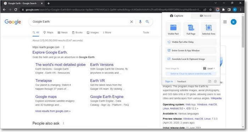248x132 pixels.
Task: Select Entire Screen & App Window option
Action: tap(191, 50)
